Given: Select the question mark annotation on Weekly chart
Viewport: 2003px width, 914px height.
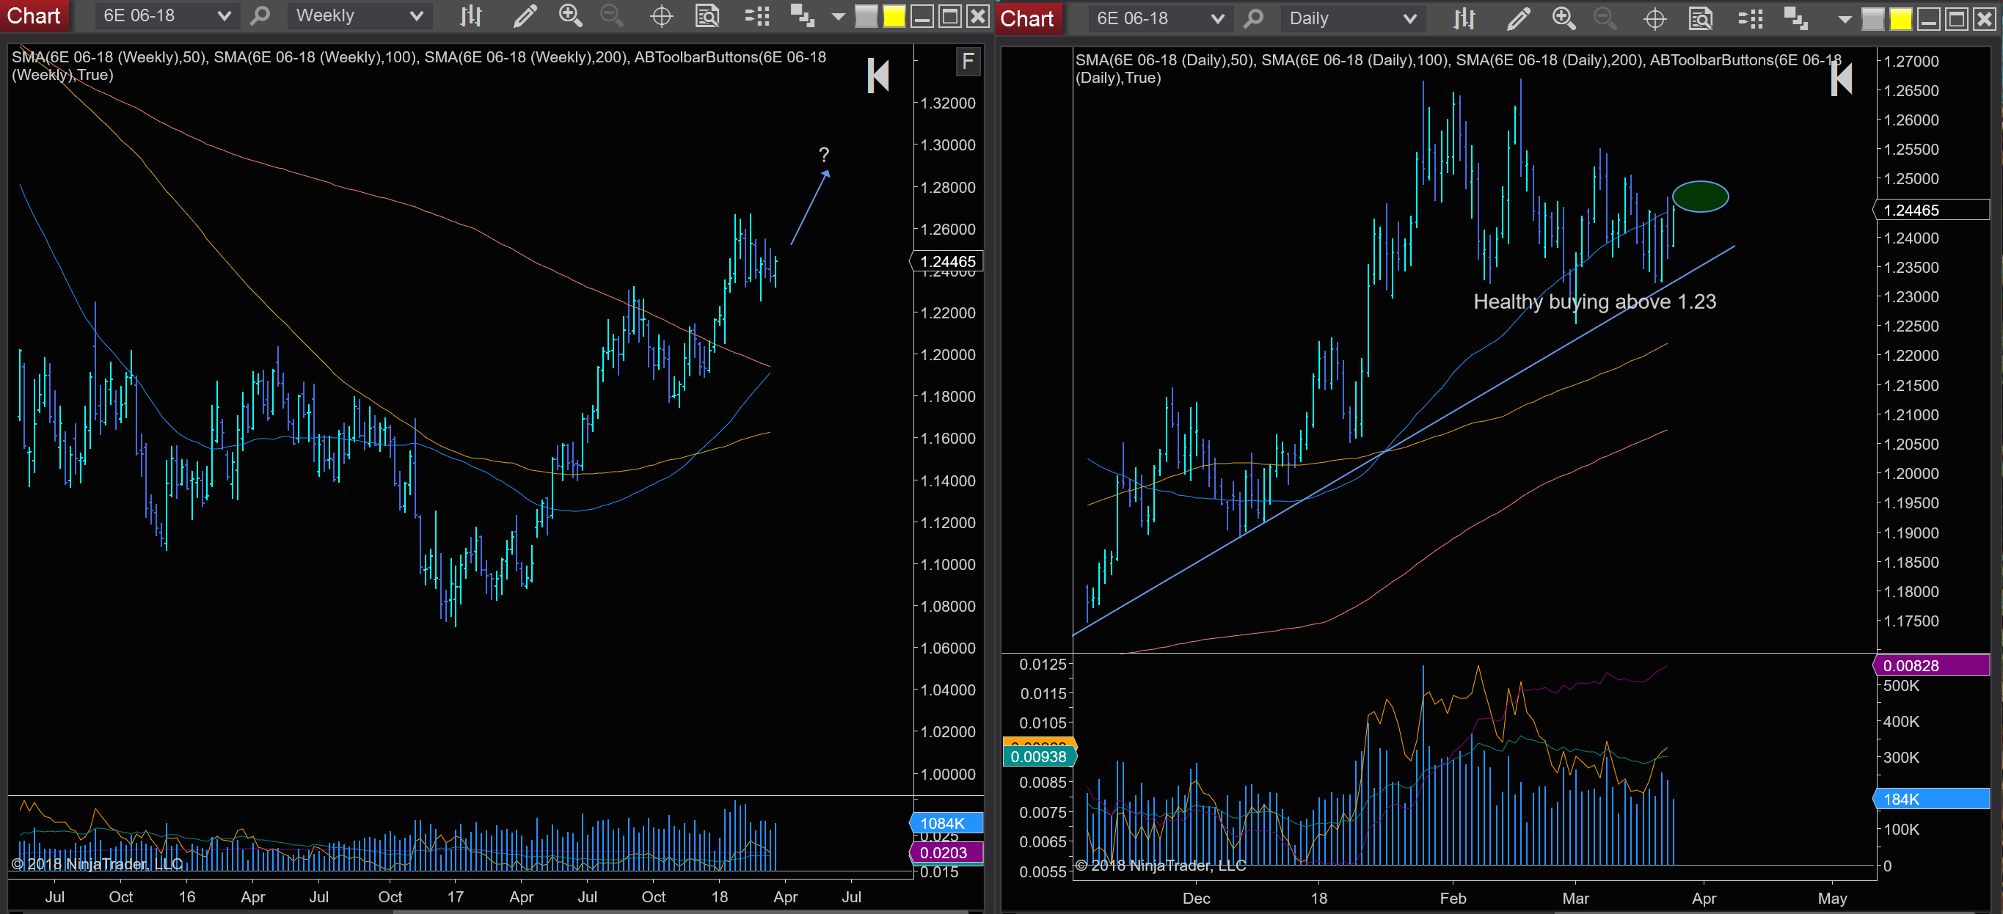Looking at the screenshot, I should click(824, 155).
